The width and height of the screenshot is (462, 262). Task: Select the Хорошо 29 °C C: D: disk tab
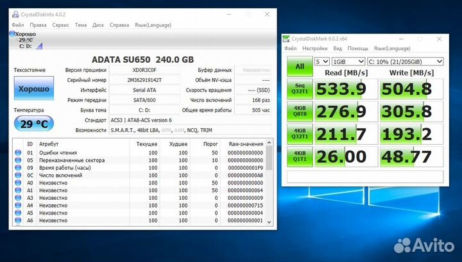(26, 40)
